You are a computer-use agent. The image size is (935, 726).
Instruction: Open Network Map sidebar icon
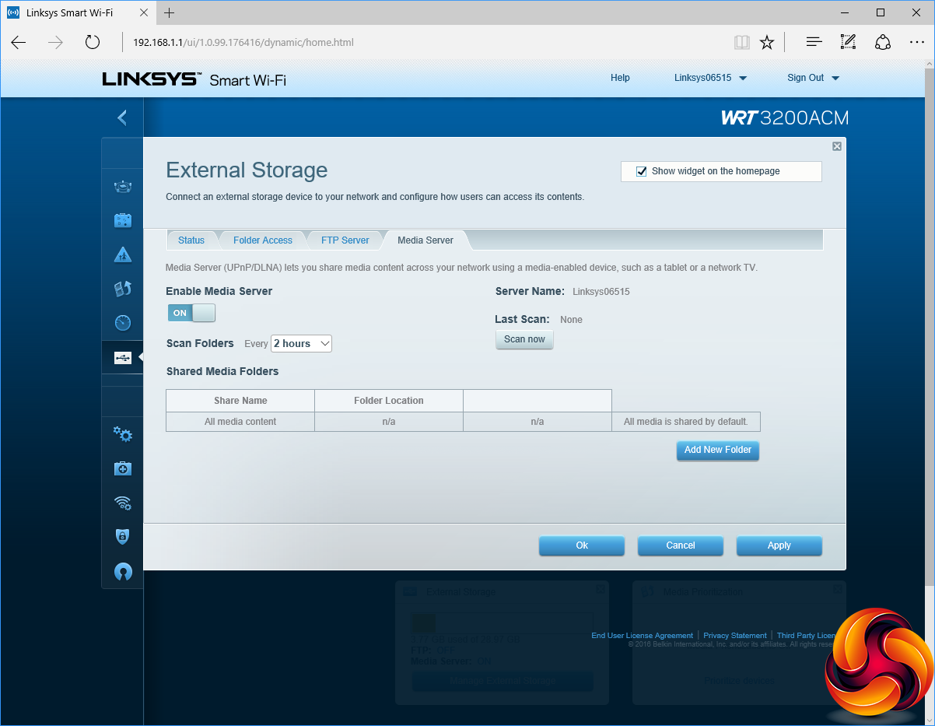122,186
